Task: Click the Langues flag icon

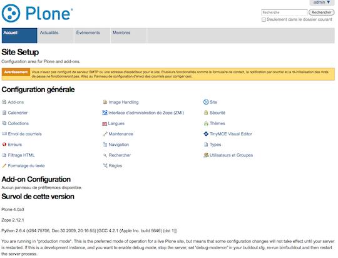Action: click(105, 123)
